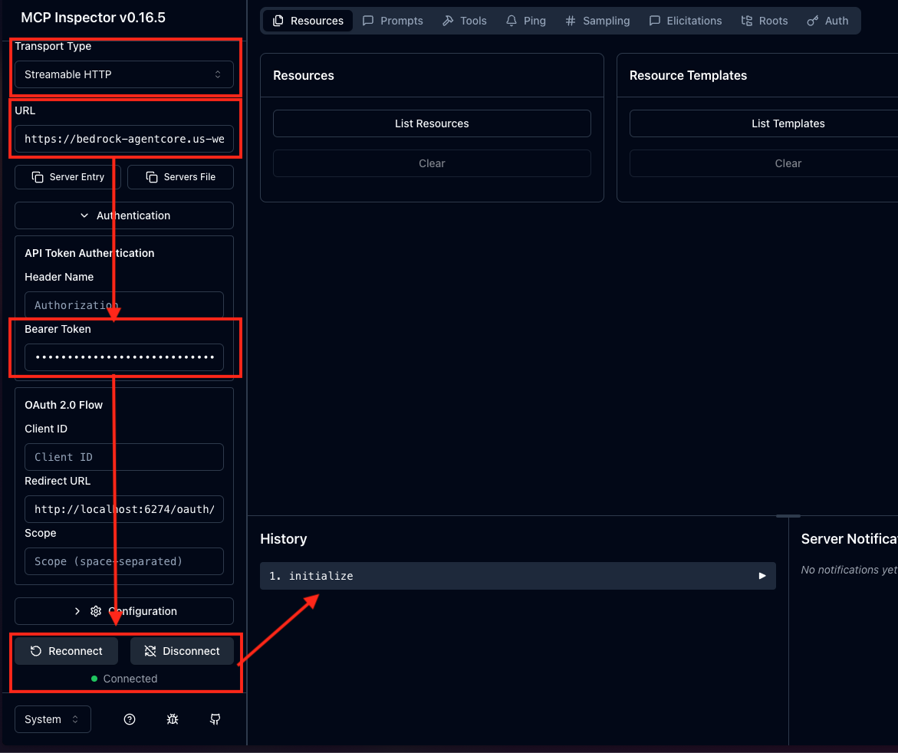
Task: Click the Redirect URL field
Action: tap(123, 509)
